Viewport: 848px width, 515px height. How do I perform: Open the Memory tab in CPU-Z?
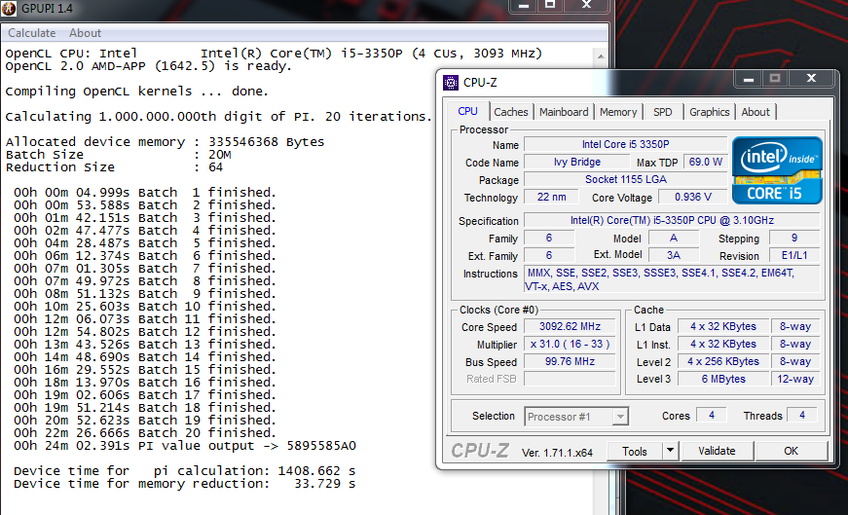tap(618, 112)
